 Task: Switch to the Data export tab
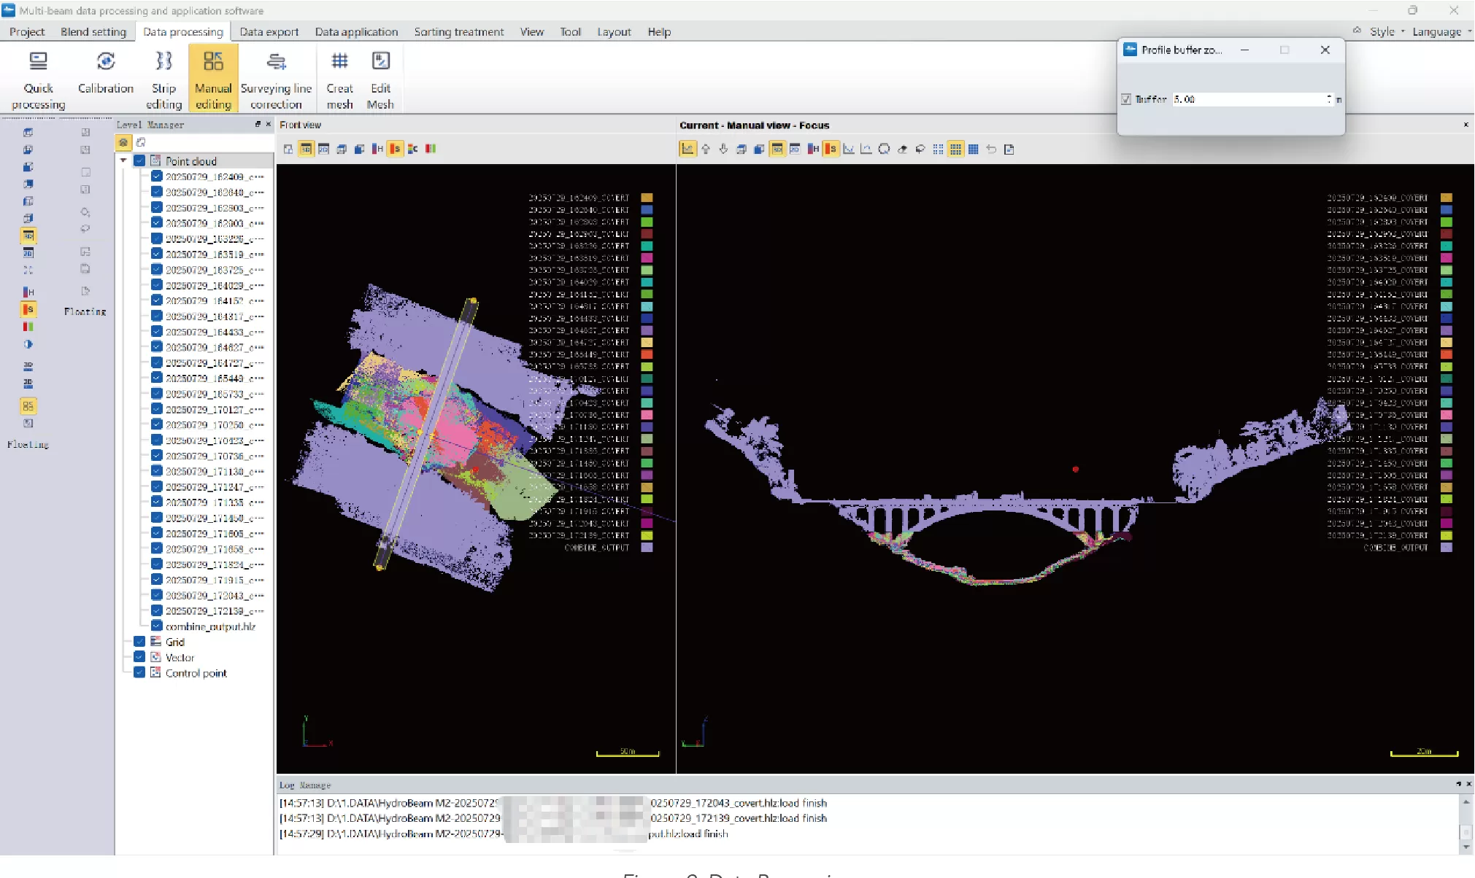[269, 31]
